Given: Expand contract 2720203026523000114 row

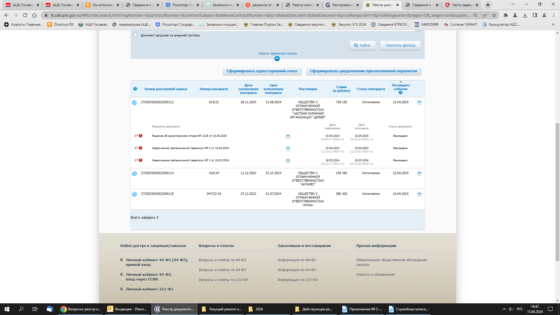Looking at the screenshot, I should point(134,174).
